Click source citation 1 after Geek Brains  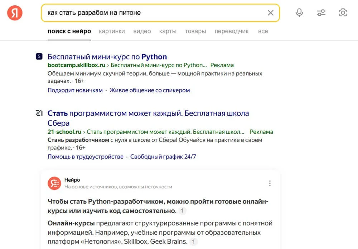tap(194, 242)
